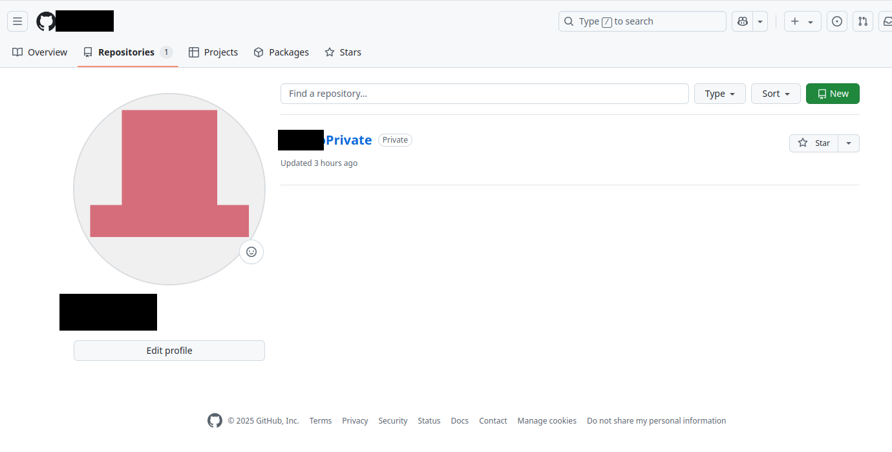Click the Find a repository search field

(x=484, y=94)
